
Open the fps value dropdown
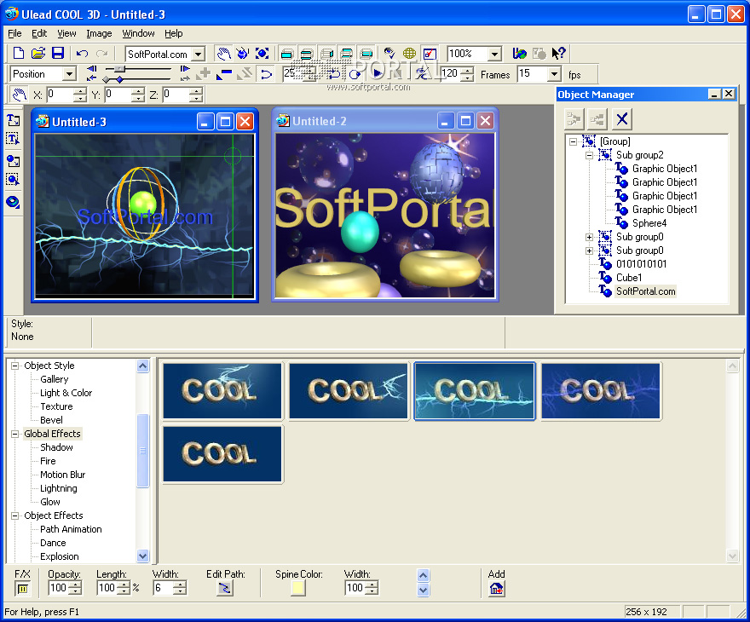tap(554, 74)
